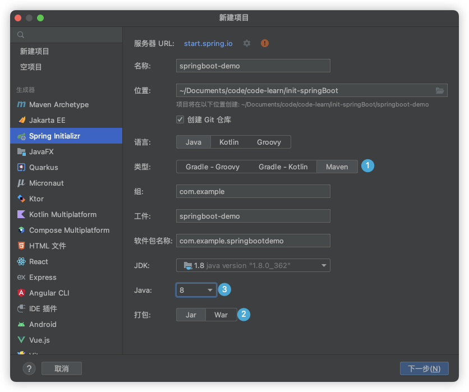Click the search magnifier icon
469x392 pixels.
point(21,35)
